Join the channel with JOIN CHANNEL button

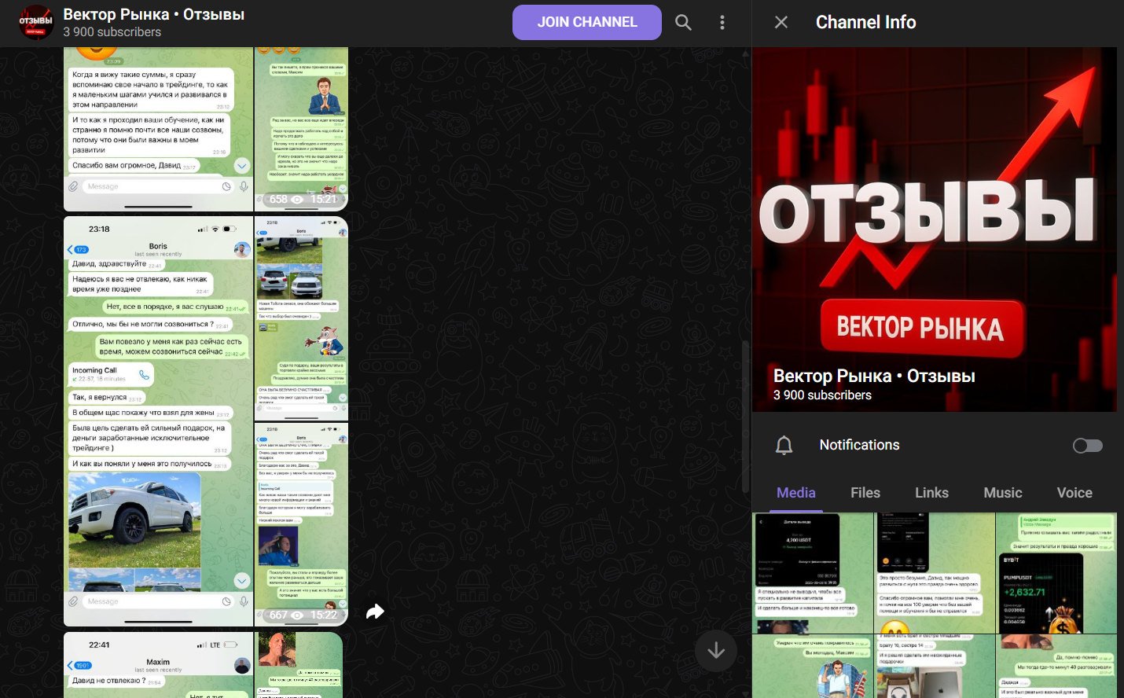[587, 22]
